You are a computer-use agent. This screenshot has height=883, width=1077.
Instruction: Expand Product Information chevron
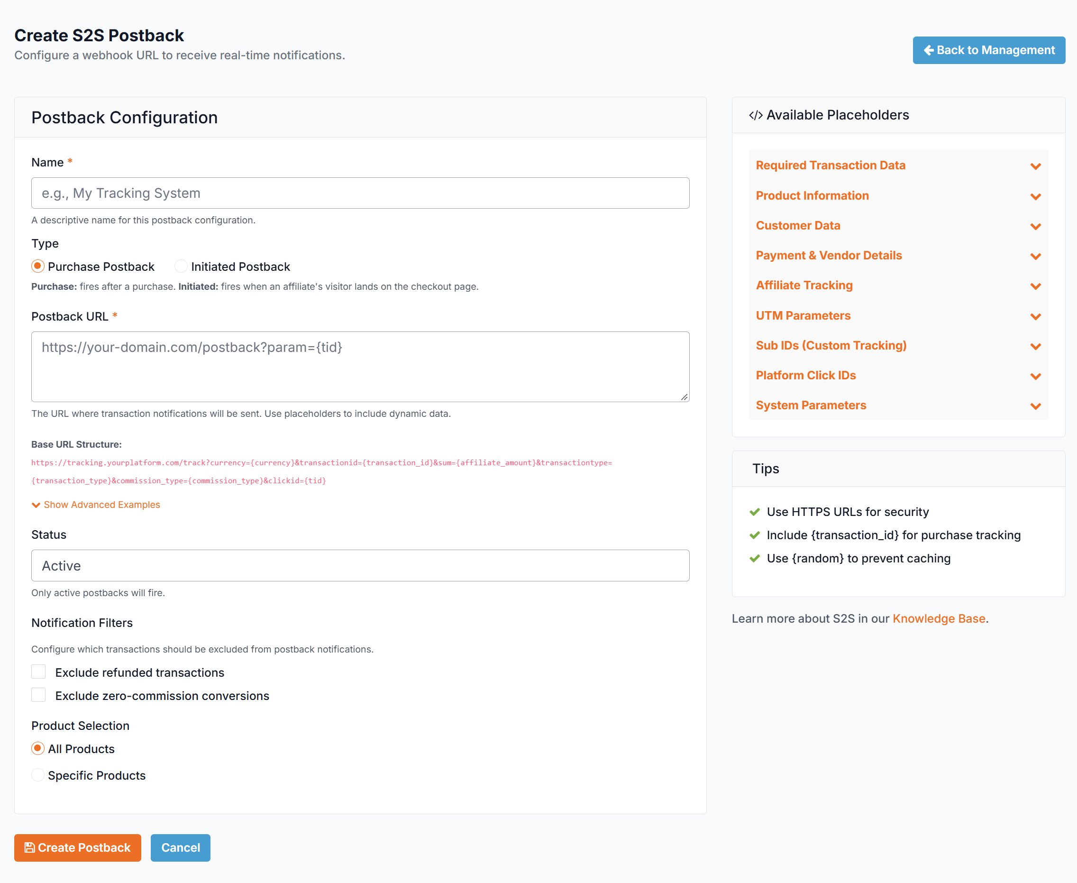[1035, 196]
